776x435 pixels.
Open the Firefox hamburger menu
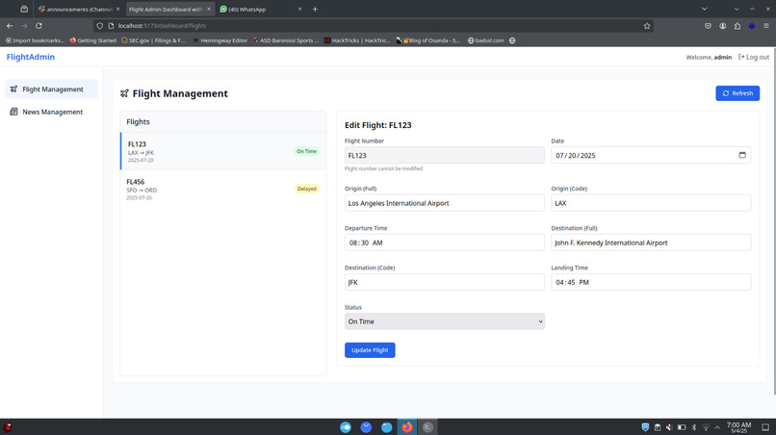tap(766, 26)
